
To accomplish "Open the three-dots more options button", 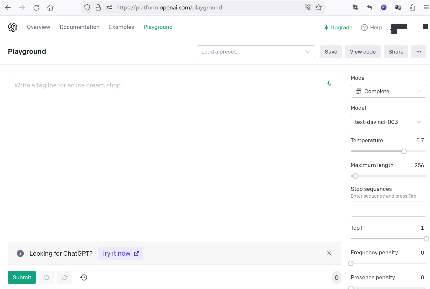I will click(419, 52).
